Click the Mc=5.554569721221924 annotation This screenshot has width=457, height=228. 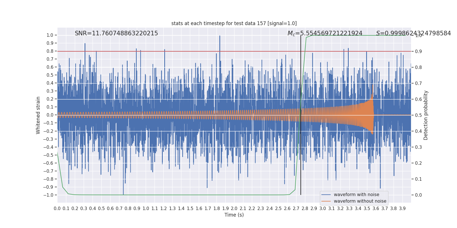pyautogui.click(x=325, y=33)
